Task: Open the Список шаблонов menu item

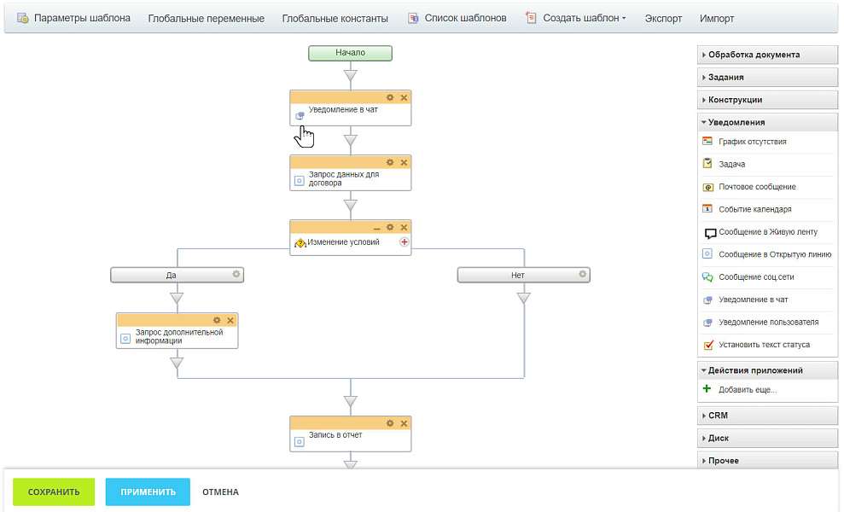Action: [x=465, y=18]
